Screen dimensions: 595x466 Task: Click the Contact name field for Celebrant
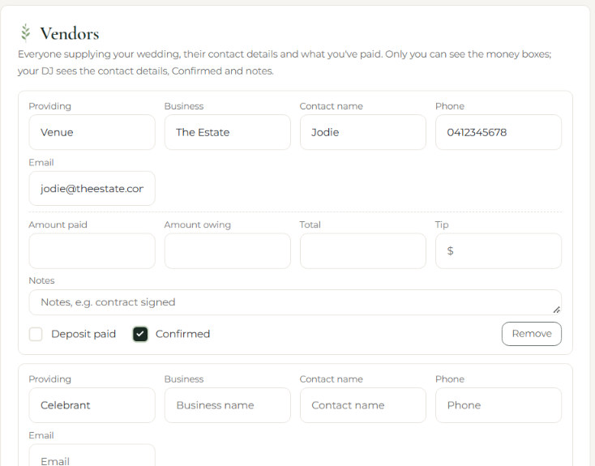point(363,405)
